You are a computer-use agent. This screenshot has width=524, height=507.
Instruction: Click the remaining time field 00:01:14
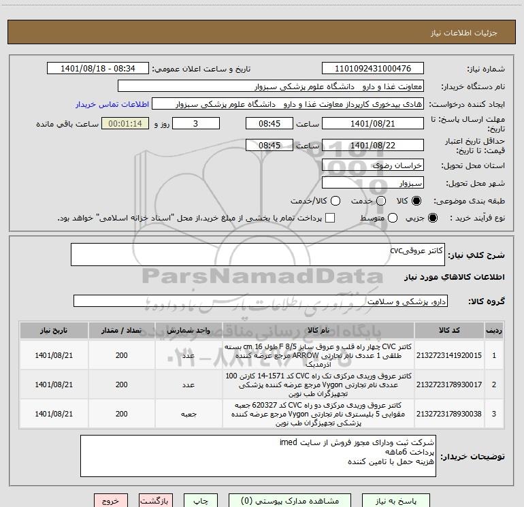(125, 123)
